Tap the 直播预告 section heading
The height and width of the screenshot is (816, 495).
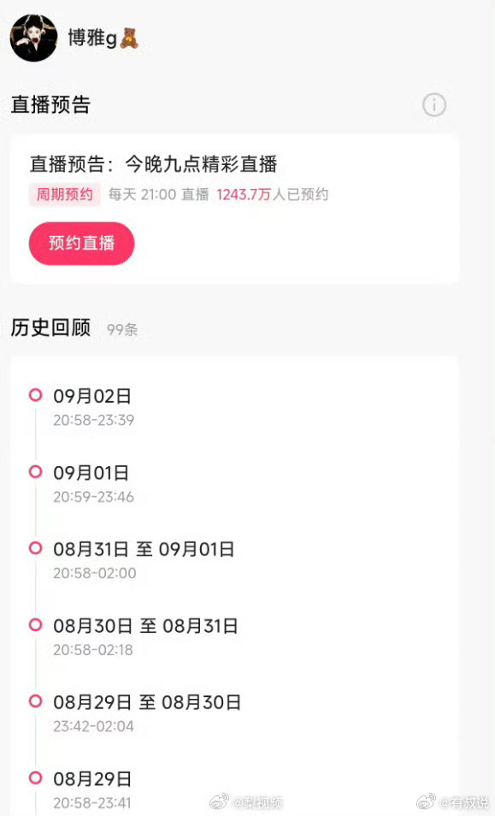[50, 104]
